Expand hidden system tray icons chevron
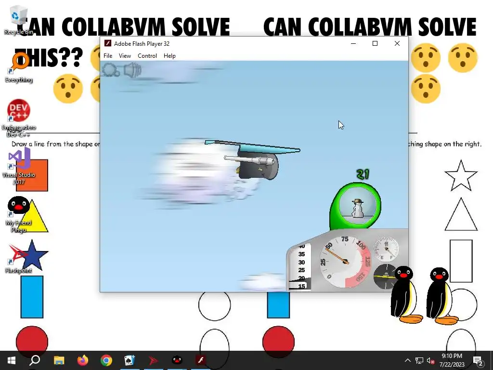Viewport: 493px width, 370px height. (407, 360)
